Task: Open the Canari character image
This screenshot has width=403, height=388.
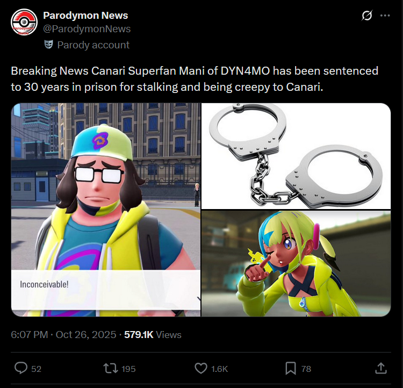Action: coord(296,263)
